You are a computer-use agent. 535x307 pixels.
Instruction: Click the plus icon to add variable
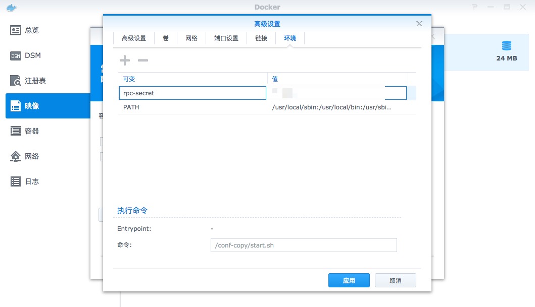[124, 60]
